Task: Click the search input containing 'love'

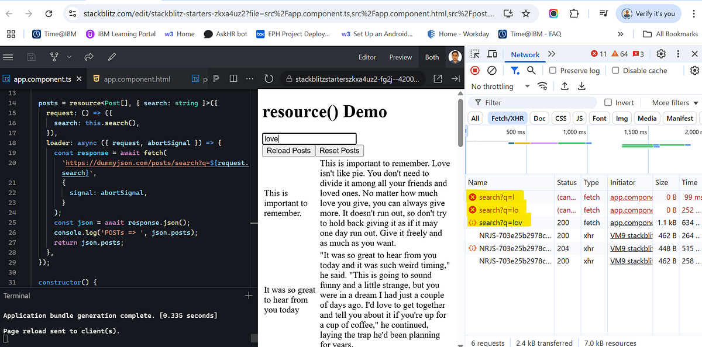Action: pos(309,138)
